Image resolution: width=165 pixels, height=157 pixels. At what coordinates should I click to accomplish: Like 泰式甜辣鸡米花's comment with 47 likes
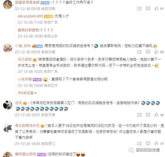coord(156,143)
